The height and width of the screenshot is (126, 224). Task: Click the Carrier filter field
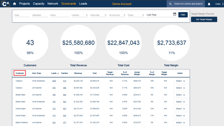(60, 15)
